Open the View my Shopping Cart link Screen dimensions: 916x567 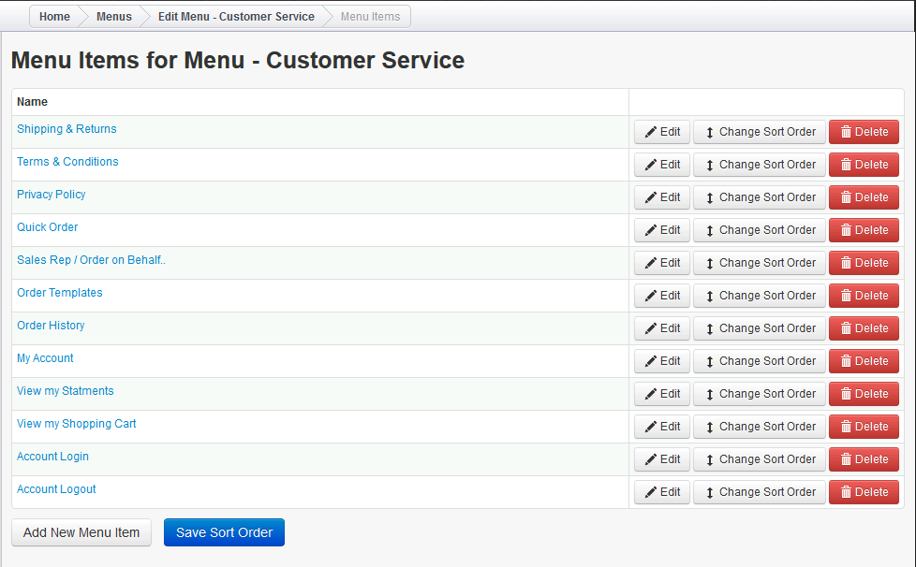77,424
